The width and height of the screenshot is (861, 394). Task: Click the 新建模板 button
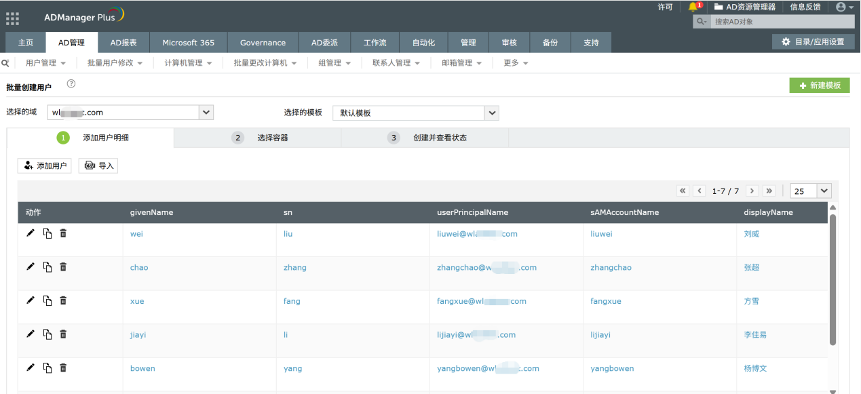click(x=819, y=85)
